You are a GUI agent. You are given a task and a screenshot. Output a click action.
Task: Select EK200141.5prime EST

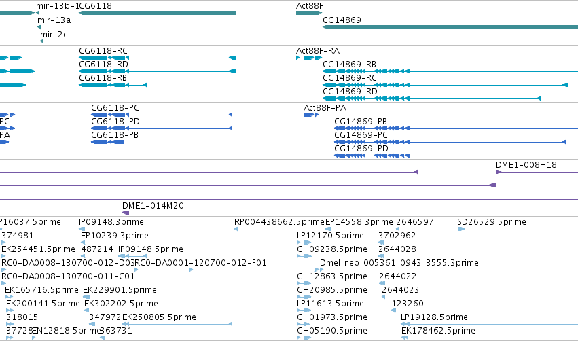pos(10,310)
